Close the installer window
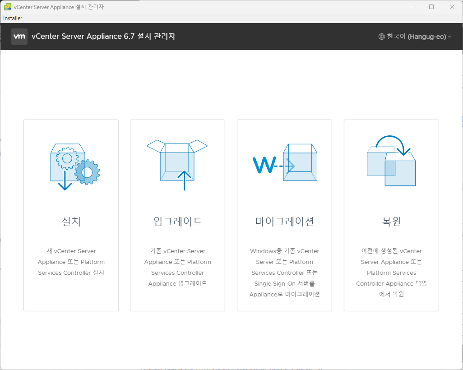Image resolution: width=463 pixels, height=370 pixels. pos(452,7)
